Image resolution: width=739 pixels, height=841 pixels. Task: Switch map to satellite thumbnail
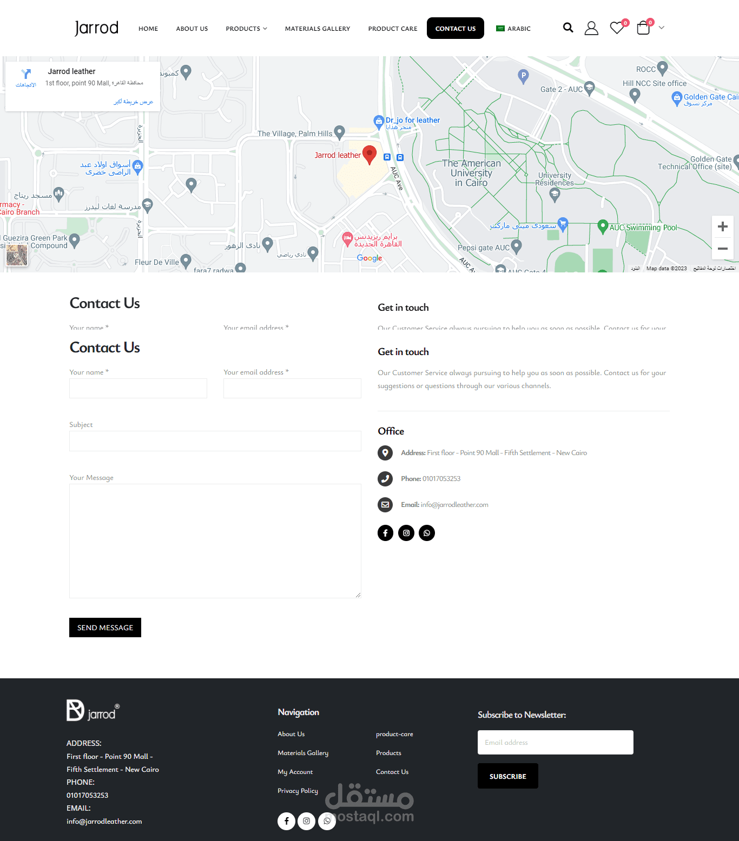tap(17, 255)
